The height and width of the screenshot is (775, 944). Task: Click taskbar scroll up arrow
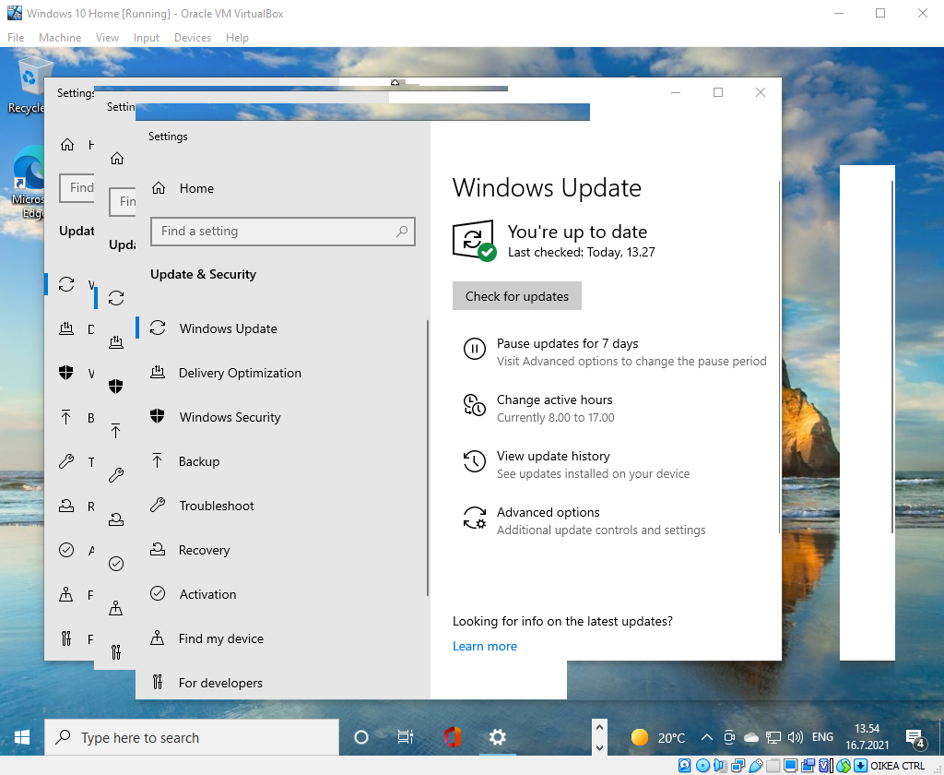(x=599, y=727)
